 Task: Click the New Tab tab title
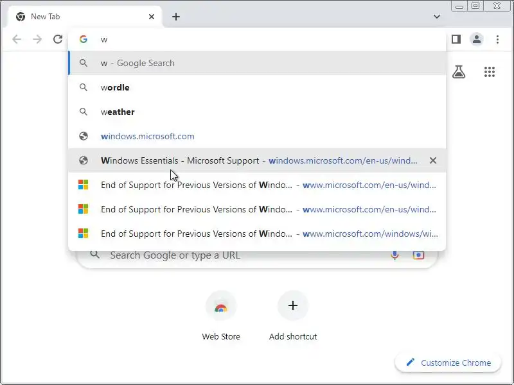[45, 17]
